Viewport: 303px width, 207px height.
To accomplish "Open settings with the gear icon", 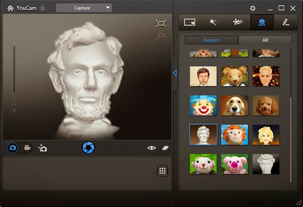I will tap(253, 8).
